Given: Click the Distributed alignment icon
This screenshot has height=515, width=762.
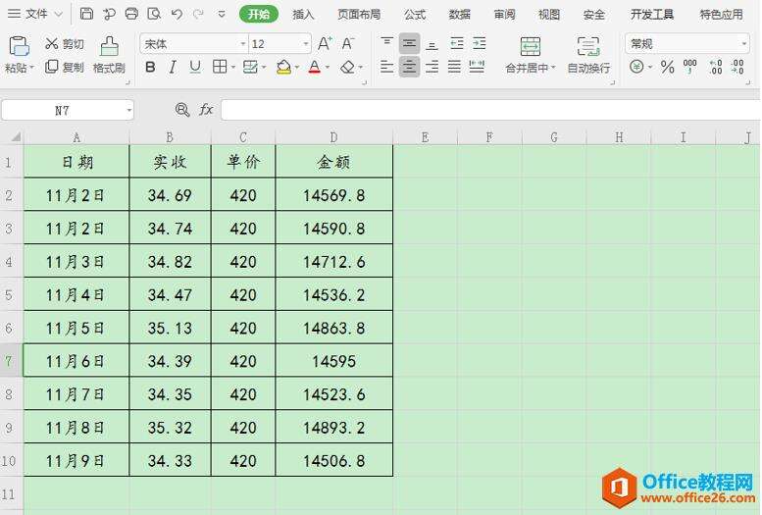Looking at the screenshot, I should [x=477, y=67].
